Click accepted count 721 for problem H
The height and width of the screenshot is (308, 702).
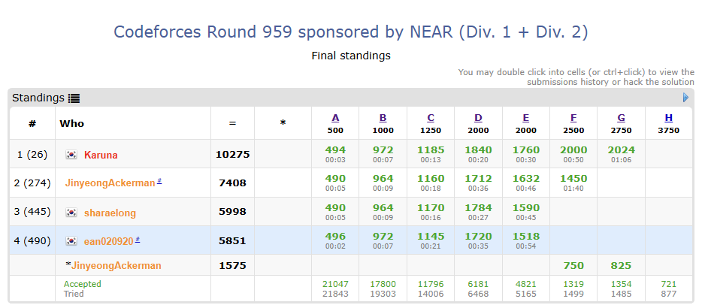[x=668, y=284]
